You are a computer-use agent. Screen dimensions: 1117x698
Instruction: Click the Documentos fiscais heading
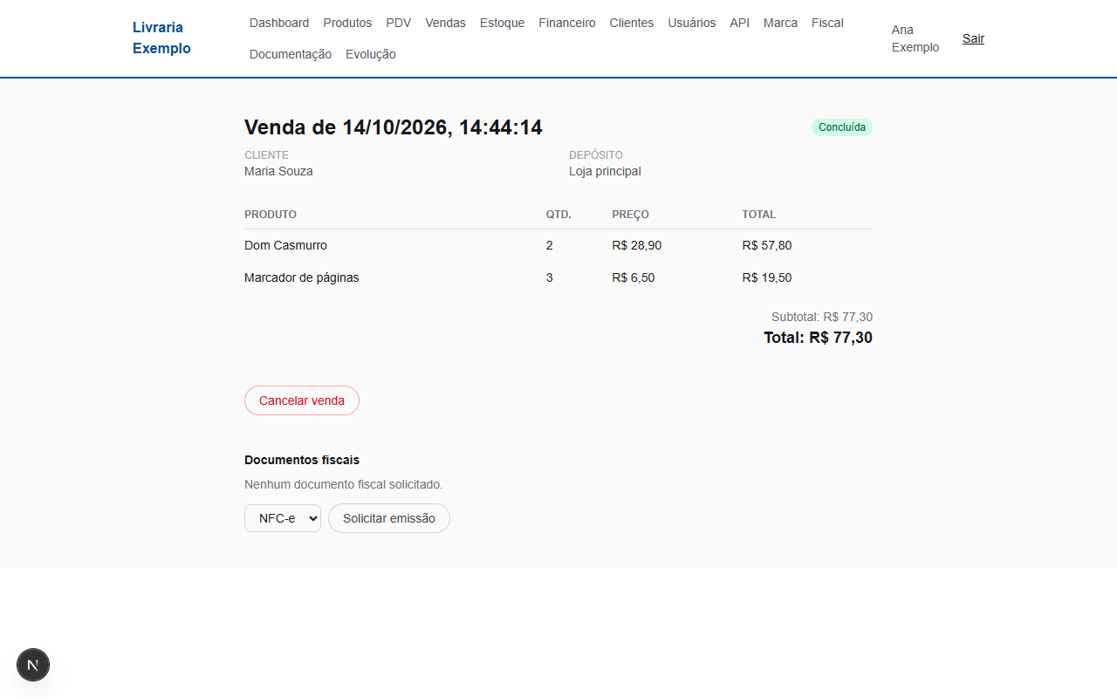pos(302,460)
